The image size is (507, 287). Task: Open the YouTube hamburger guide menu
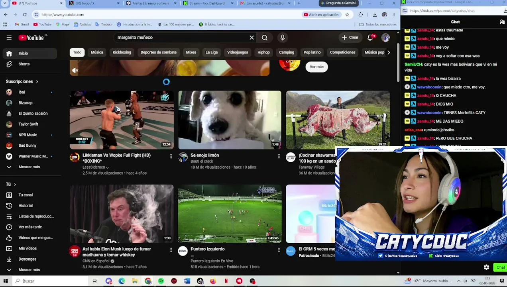(x=9, y=37)
